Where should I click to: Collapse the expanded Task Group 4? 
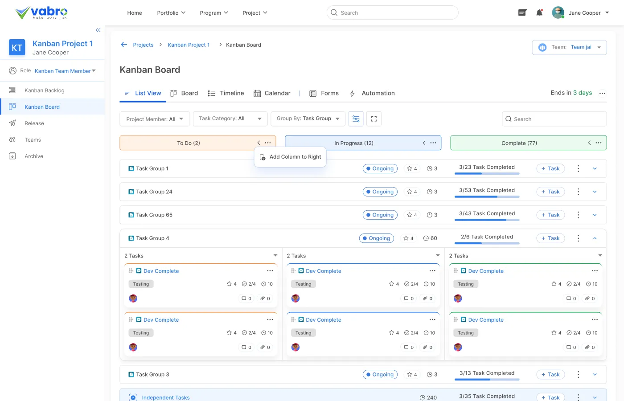(595, 238)
